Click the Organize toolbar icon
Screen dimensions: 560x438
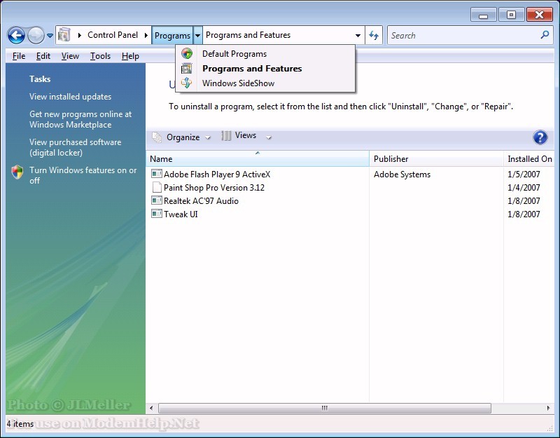[x=157, y=137]
